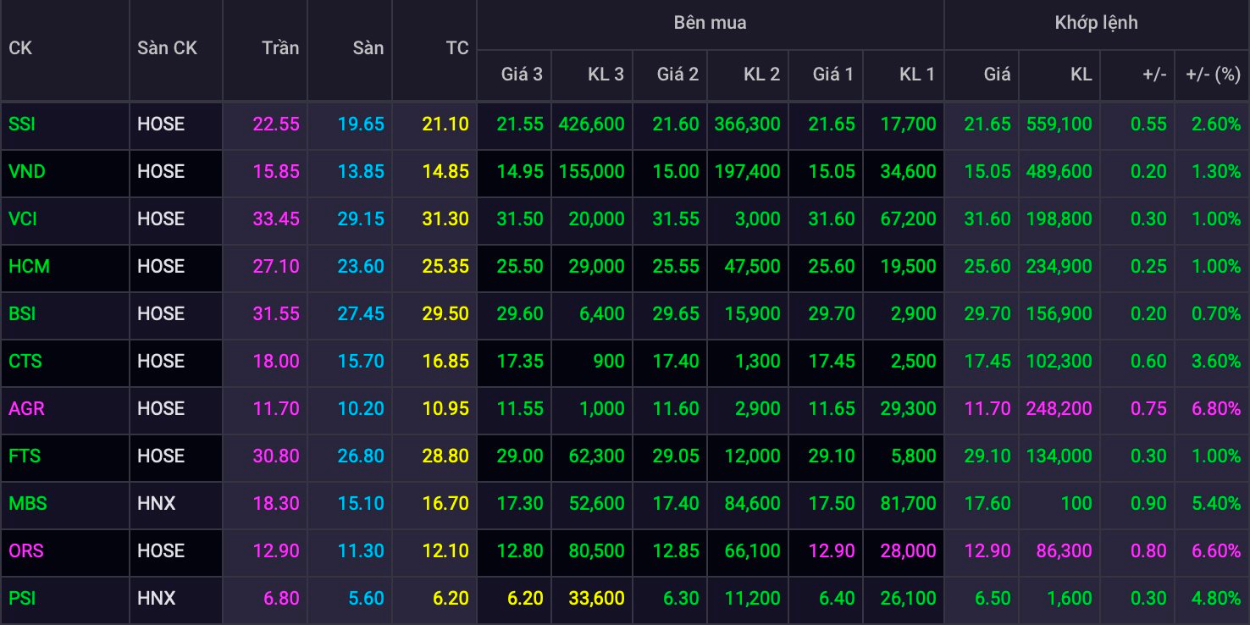
Task: Select PSI reference price 6.20 in TC column
Action: tap(451, 599)
